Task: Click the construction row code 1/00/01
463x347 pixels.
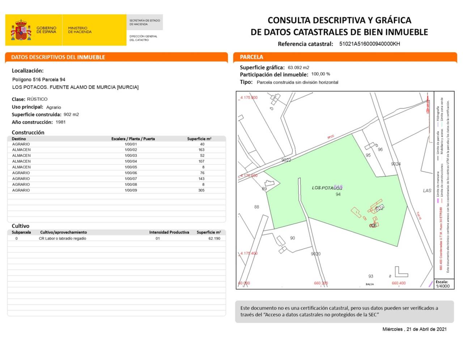Action: (x=131, y=144)
